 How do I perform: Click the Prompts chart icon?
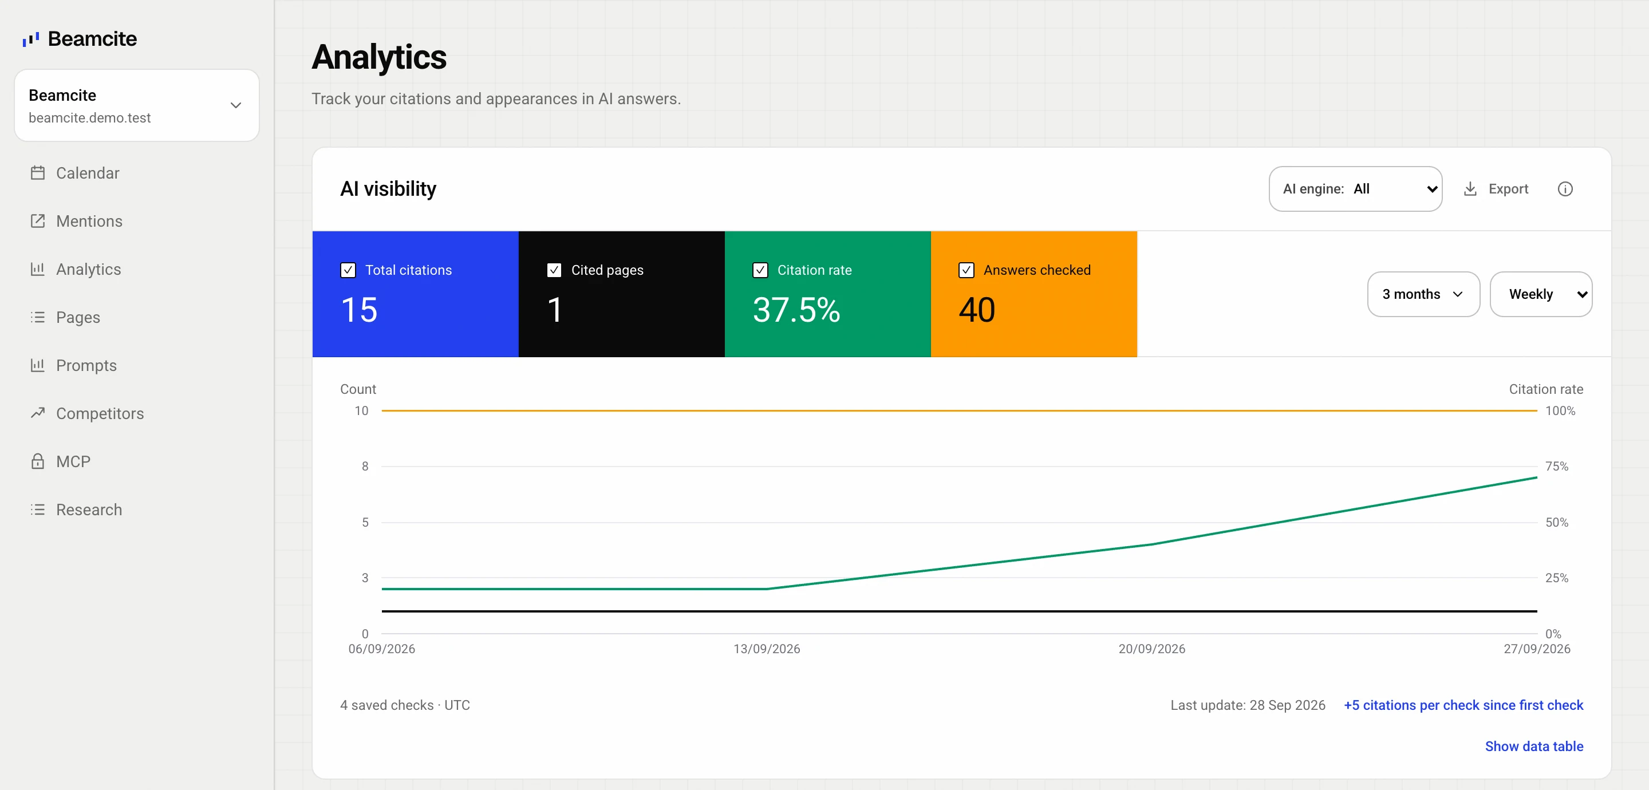(38, 365)
